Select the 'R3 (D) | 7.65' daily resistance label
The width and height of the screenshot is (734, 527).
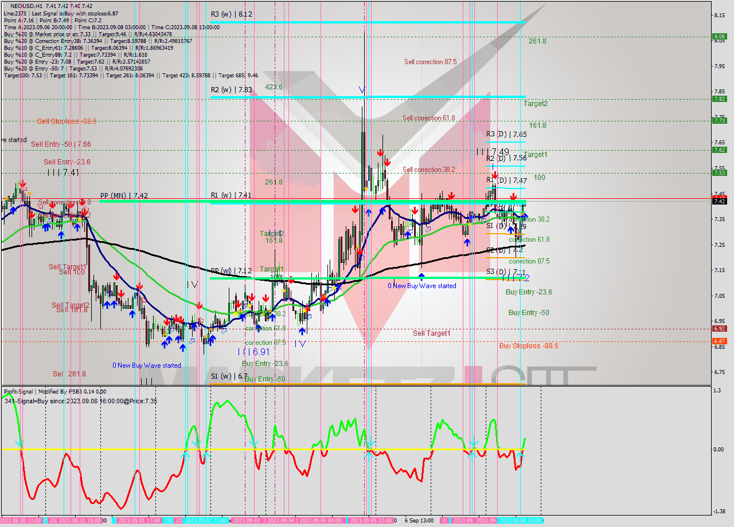tap(506, 134)
